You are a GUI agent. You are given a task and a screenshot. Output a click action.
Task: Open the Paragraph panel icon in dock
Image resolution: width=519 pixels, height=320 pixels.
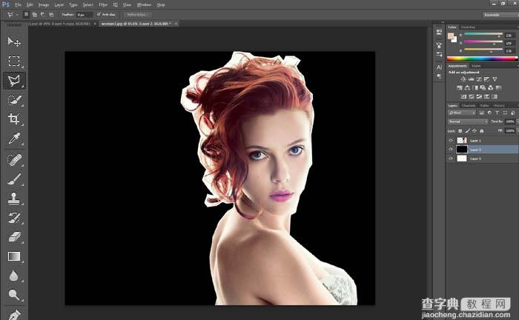coord(439,76)
